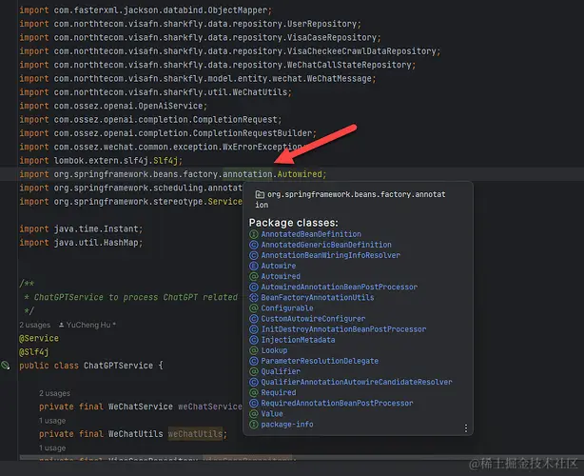Click the gutter icon next to ChatGPTService class
Image resolution: width=584 pixels, height=476 pixels.
(5, 366)
